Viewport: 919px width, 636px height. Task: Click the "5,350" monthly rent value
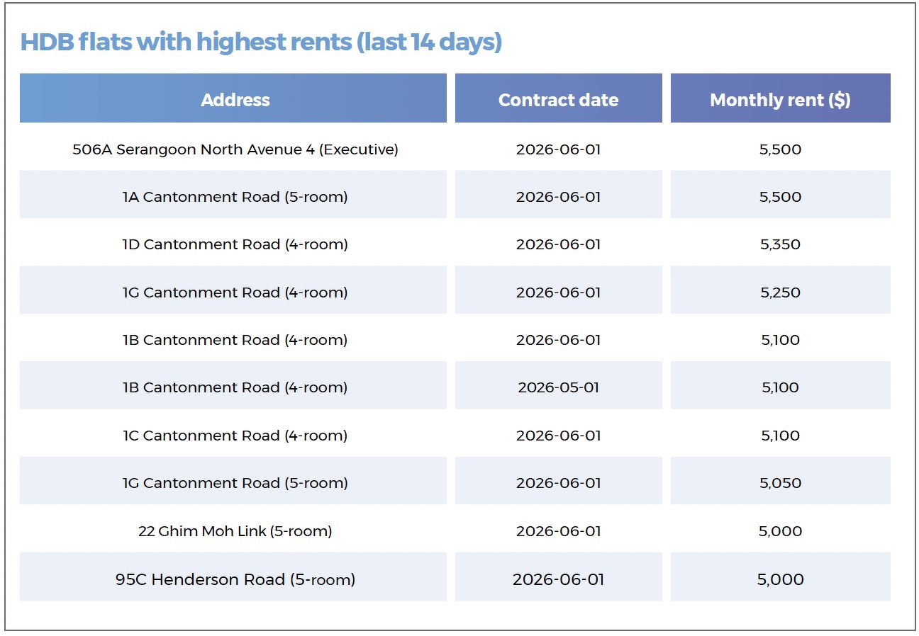pos(781,244)
